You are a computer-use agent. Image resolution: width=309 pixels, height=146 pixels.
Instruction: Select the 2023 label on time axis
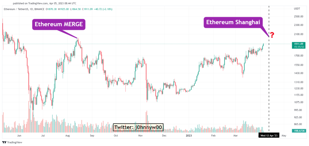189,136
